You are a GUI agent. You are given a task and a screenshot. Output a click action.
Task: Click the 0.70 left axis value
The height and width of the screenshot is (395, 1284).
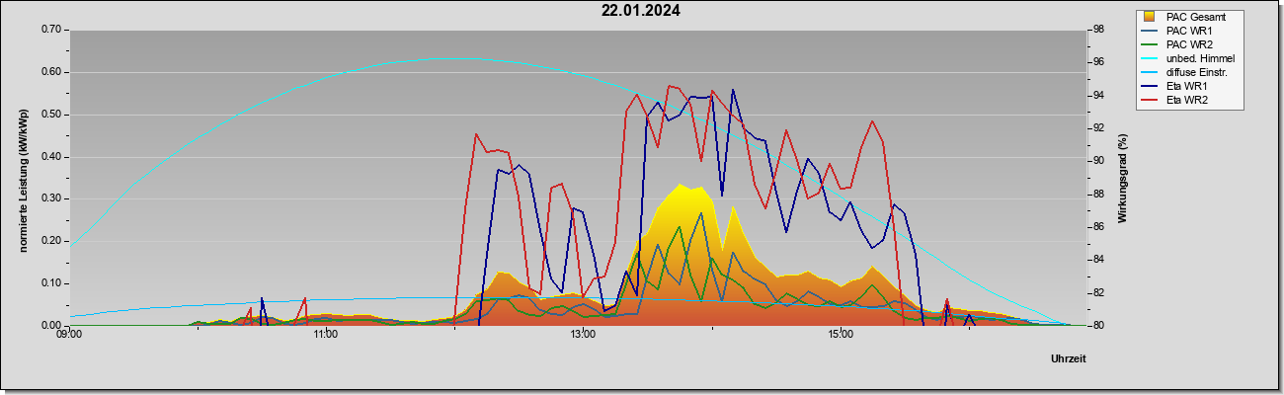pyautogui.click(x=51, y=30)
